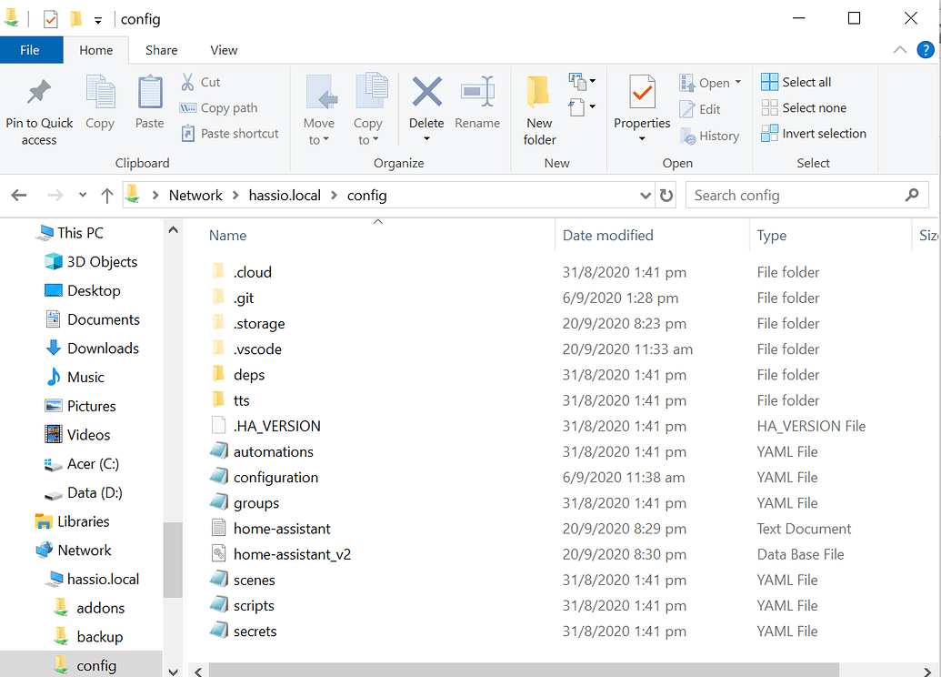Viewport: 941px width, 677px height.
Task: Click the refresh icon in the address bar
Action: [x=666, y=195]
